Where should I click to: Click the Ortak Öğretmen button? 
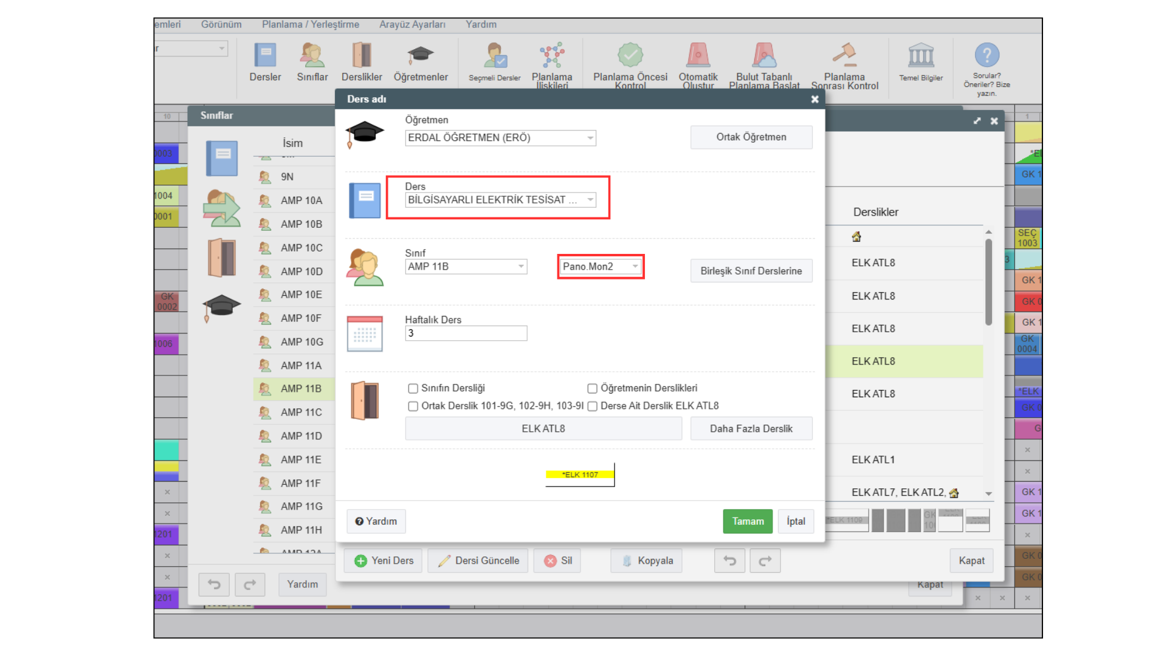pos(751,137)
